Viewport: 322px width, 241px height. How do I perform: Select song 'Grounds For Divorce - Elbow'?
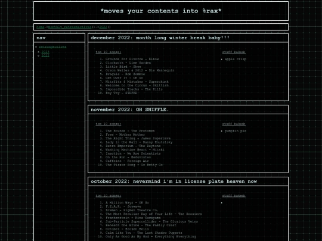tap(132, 59)
